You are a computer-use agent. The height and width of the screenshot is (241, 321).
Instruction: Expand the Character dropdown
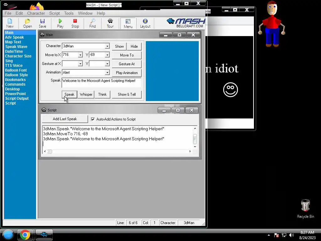pos(107,46)
